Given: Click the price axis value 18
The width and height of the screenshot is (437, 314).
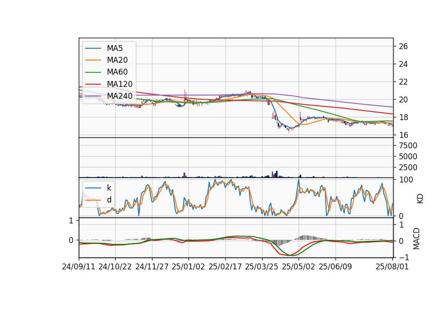Looking at the screenshot, I should [x=403, y=117].
